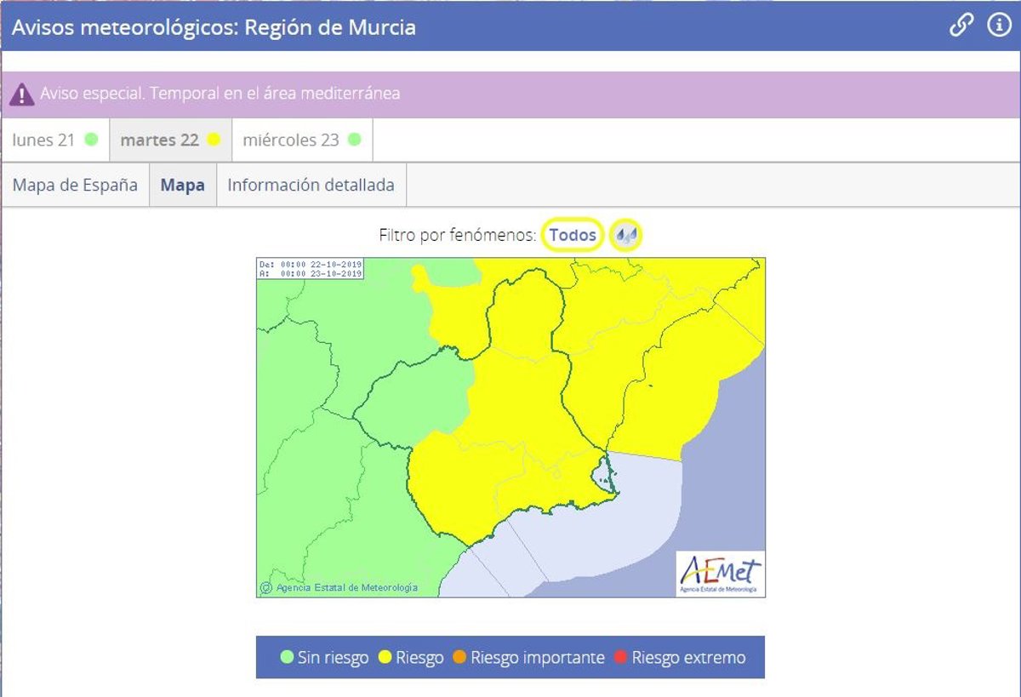Open the Información detallada tab
Screen dimensions: 1021x697
pyautogui.click(x=311, y=186)
